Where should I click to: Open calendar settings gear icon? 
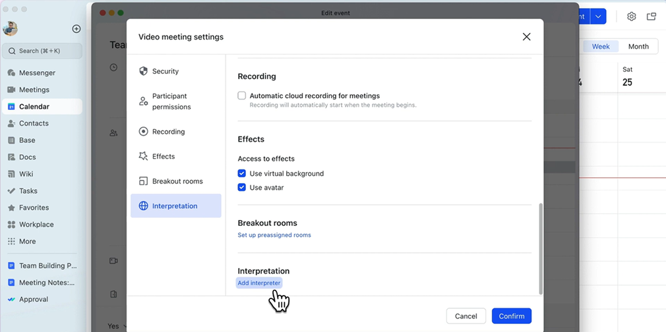[x=631, y=16]
